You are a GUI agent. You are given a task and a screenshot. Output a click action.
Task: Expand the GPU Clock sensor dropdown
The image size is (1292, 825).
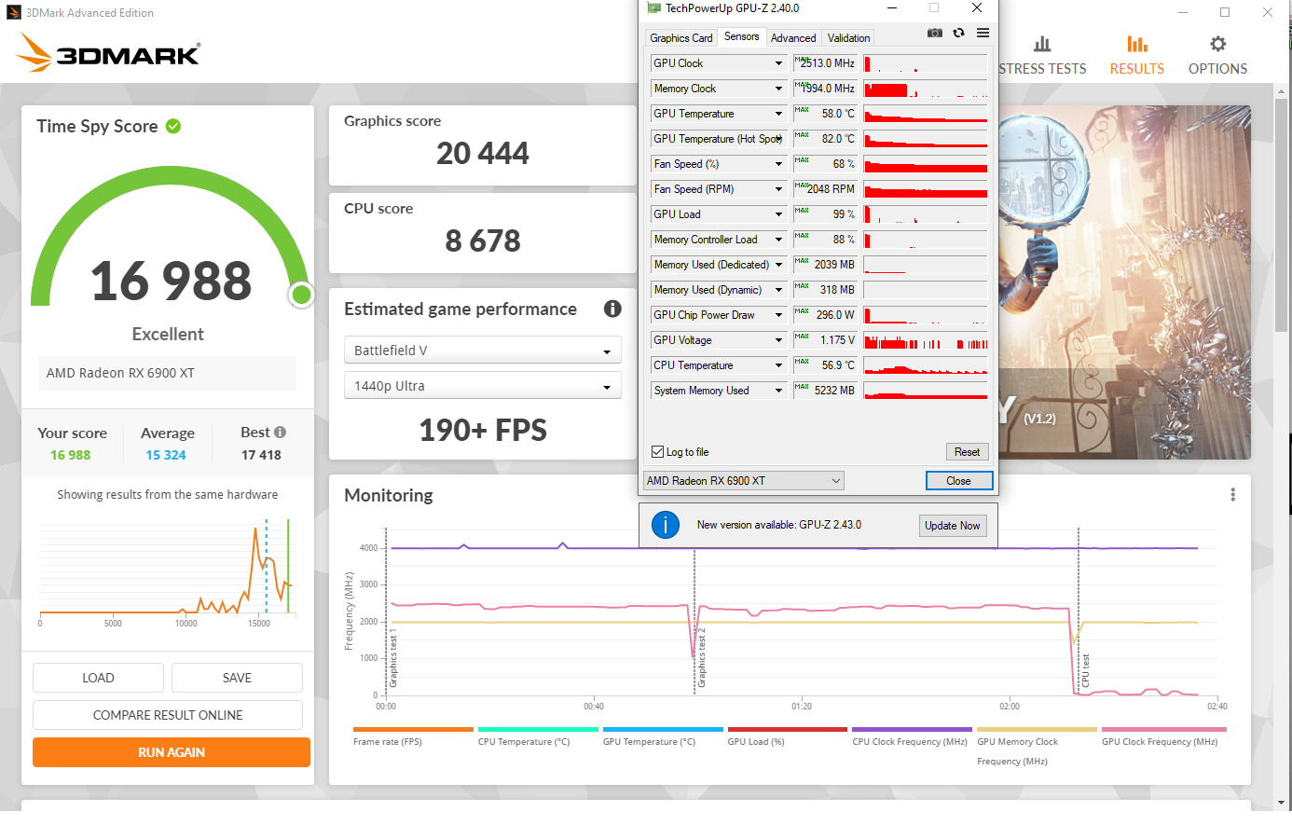(778, 63)
